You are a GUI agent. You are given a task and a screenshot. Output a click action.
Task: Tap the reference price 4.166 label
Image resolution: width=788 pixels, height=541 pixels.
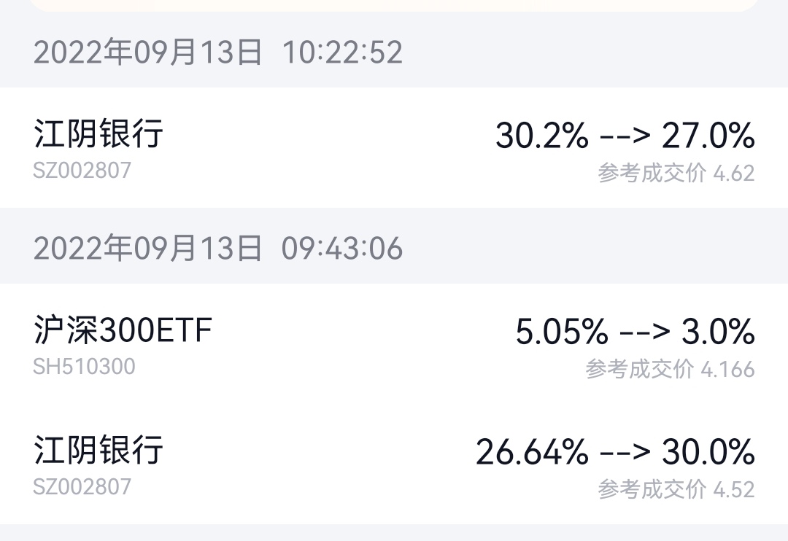pyautogui.click(x=669, y=370)
